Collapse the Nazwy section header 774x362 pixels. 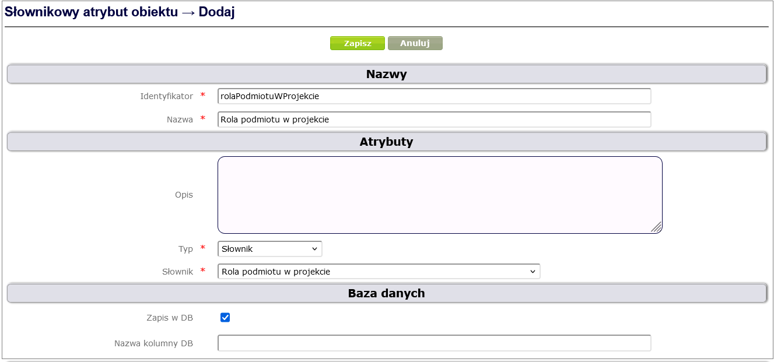click(386, 75)
